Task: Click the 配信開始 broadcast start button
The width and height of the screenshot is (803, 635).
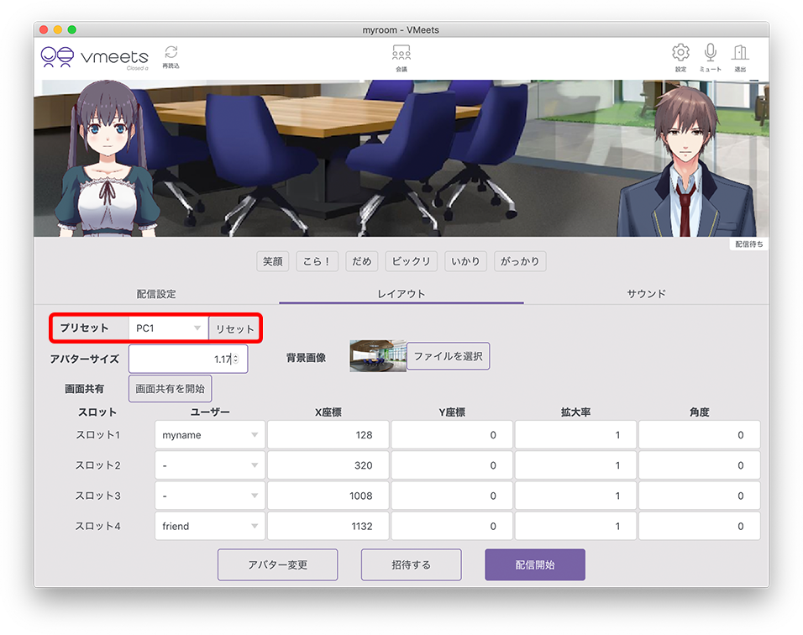Action: point(534,564)
